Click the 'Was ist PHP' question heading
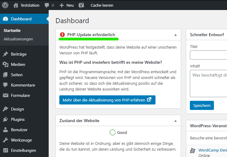Image resolution: width=227 pixels, height=157 pixels. point(110,62)
